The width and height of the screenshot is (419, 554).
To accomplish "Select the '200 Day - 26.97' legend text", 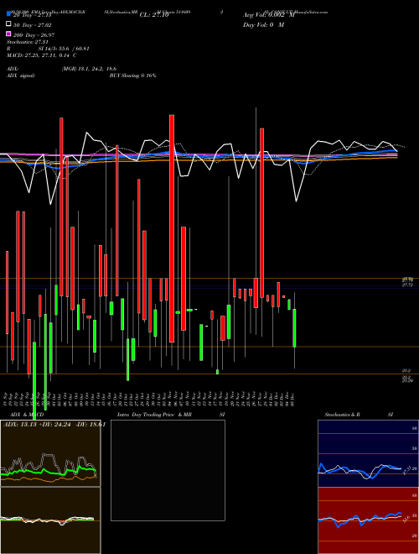I will [x=34, y=35].
